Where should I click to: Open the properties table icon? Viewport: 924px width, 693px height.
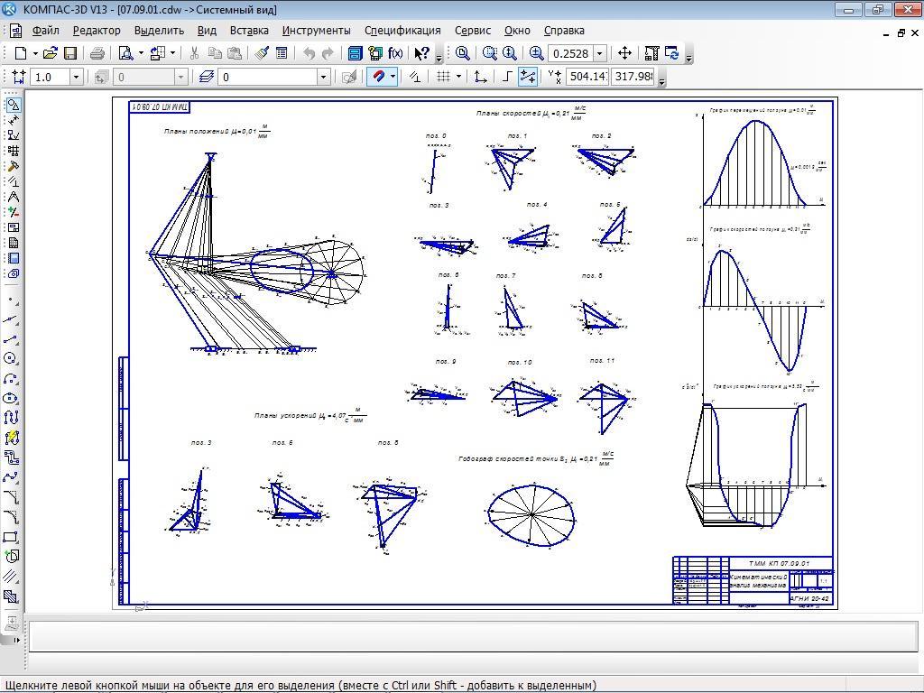[282, 53]
